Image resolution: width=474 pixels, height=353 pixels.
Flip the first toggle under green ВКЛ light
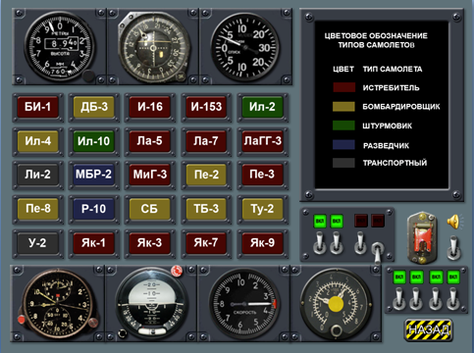point(319,243)
